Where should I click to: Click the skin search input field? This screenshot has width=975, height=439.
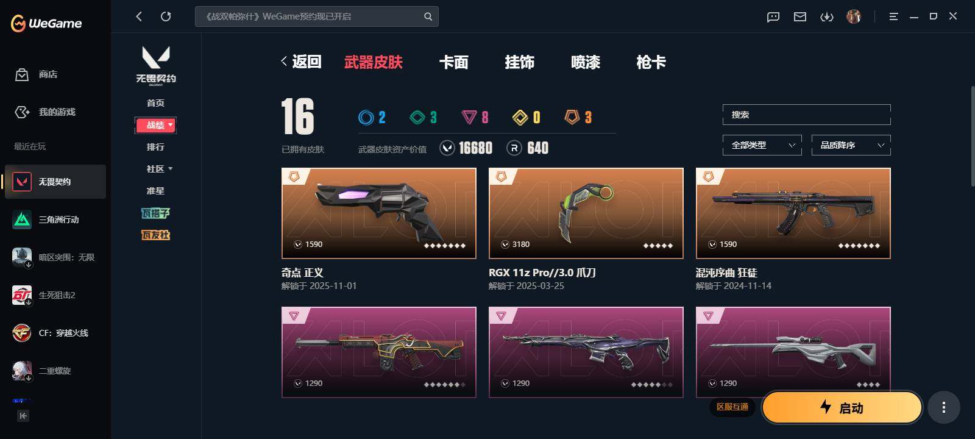pyautogui.click(x=807, y=115)
